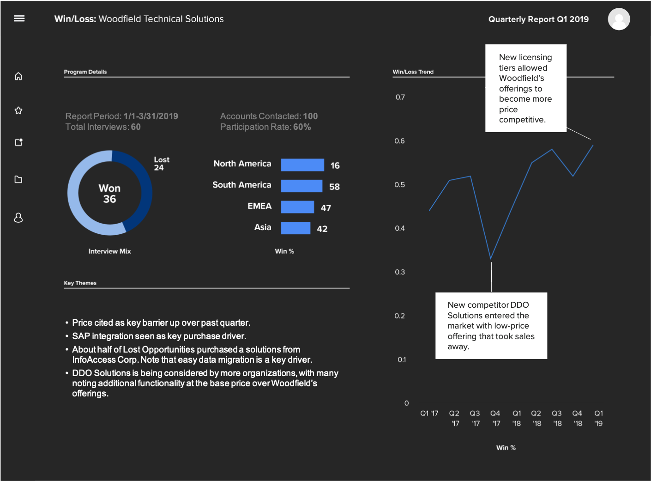Open the folder icon in sidebar
The width and height of the screenshot is (651, 481).
point(18,179)
